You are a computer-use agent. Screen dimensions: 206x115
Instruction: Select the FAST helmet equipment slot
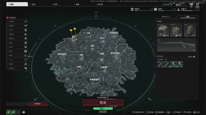coord(163,30)
